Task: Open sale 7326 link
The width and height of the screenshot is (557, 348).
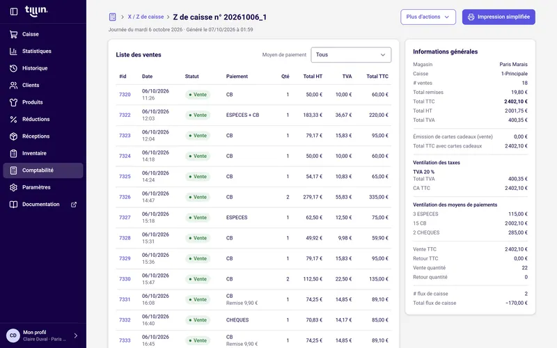Action: 125,197
